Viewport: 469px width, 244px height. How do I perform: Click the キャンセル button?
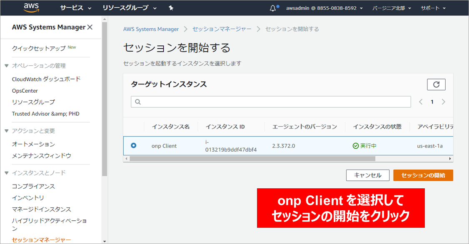pos(367,175)
